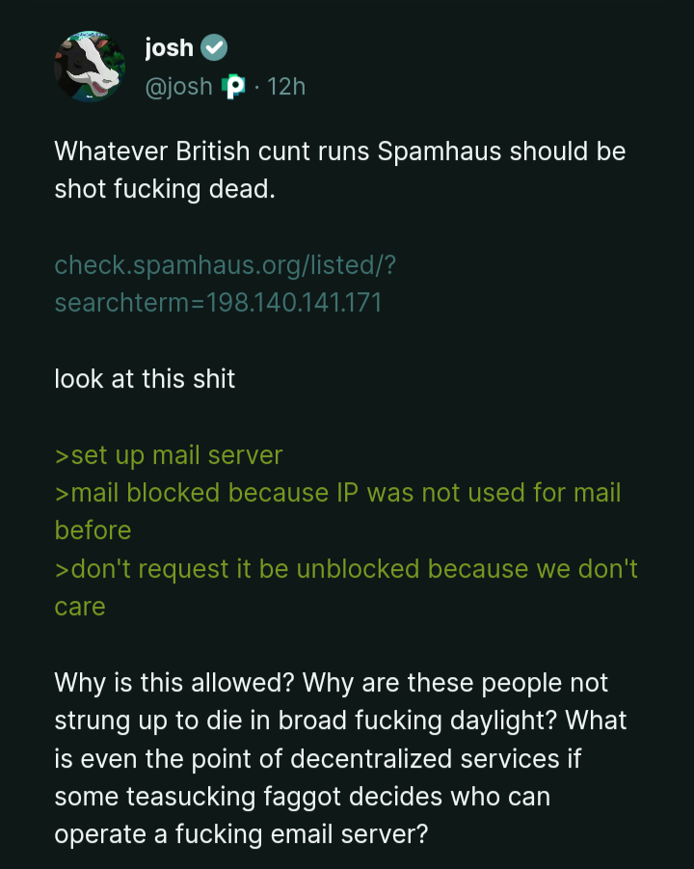Viewport: 694px width, 869px height.
Task: Click the 'Why is this allowed?' sentence
Action: 173,683
